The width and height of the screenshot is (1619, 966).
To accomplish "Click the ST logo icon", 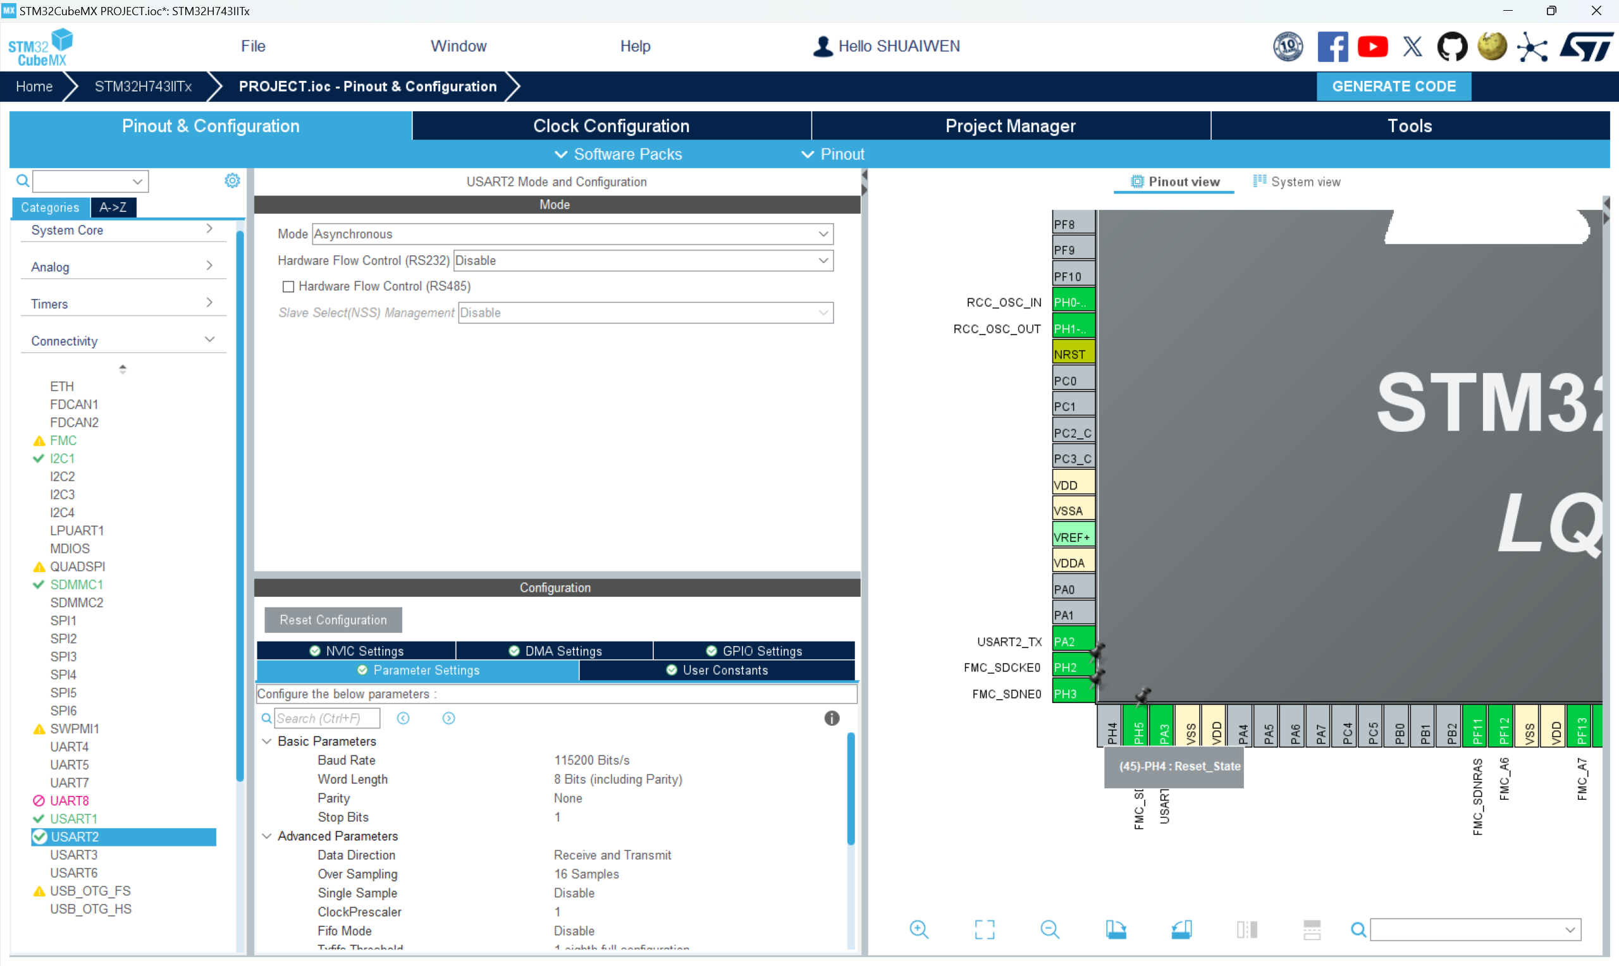I will pos(1587,46).
